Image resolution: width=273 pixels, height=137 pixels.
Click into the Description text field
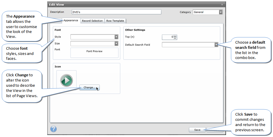click(x=116, y=12)
